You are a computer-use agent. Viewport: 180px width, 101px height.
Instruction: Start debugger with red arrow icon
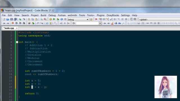(96, 19)
